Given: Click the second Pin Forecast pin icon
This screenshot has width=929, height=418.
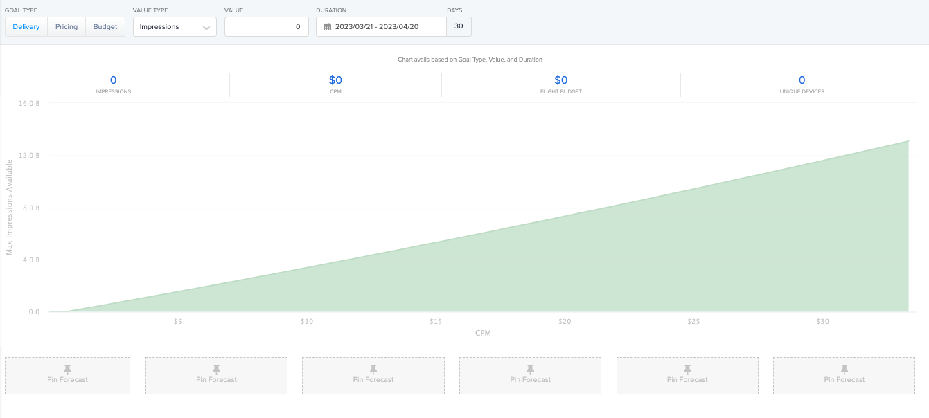Looking at the screenshot, I should tap(216, 369).
